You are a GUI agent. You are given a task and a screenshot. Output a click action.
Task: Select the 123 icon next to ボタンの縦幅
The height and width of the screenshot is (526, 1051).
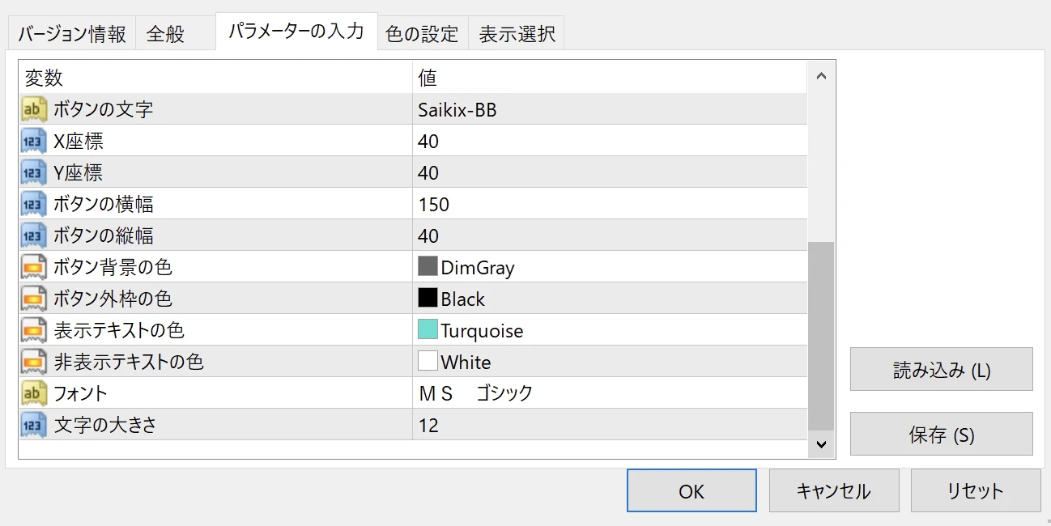coord(30,235)
